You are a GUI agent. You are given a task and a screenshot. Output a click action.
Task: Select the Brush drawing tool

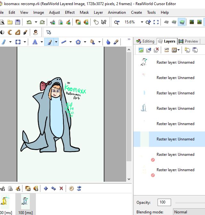coord(49,42)
